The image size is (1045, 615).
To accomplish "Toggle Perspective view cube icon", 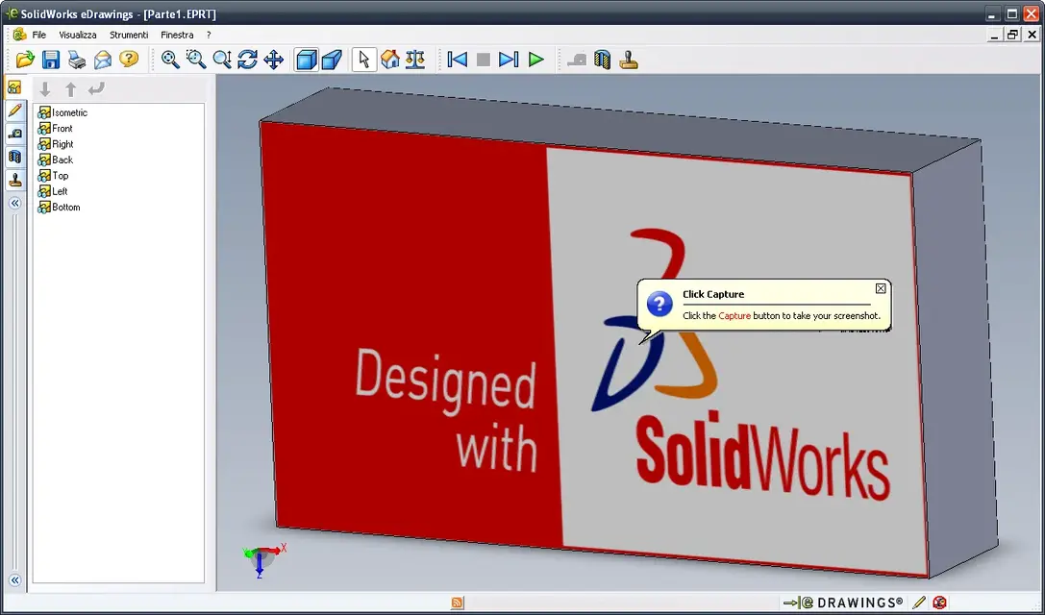I will [x=332, y=60].
